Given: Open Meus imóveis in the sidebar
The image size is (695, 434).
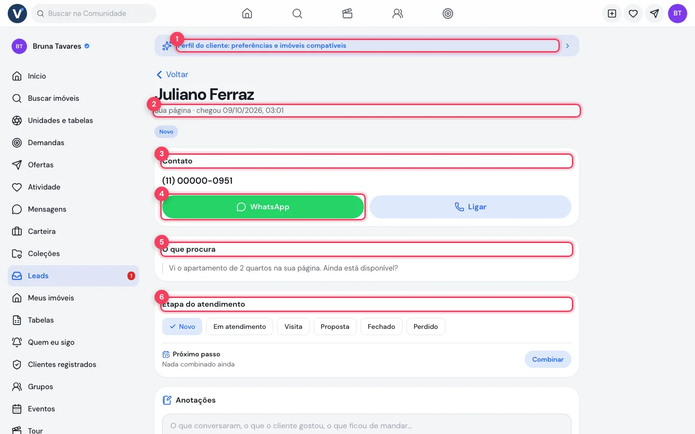Looking at the screenshot, I should click(73, 298).
